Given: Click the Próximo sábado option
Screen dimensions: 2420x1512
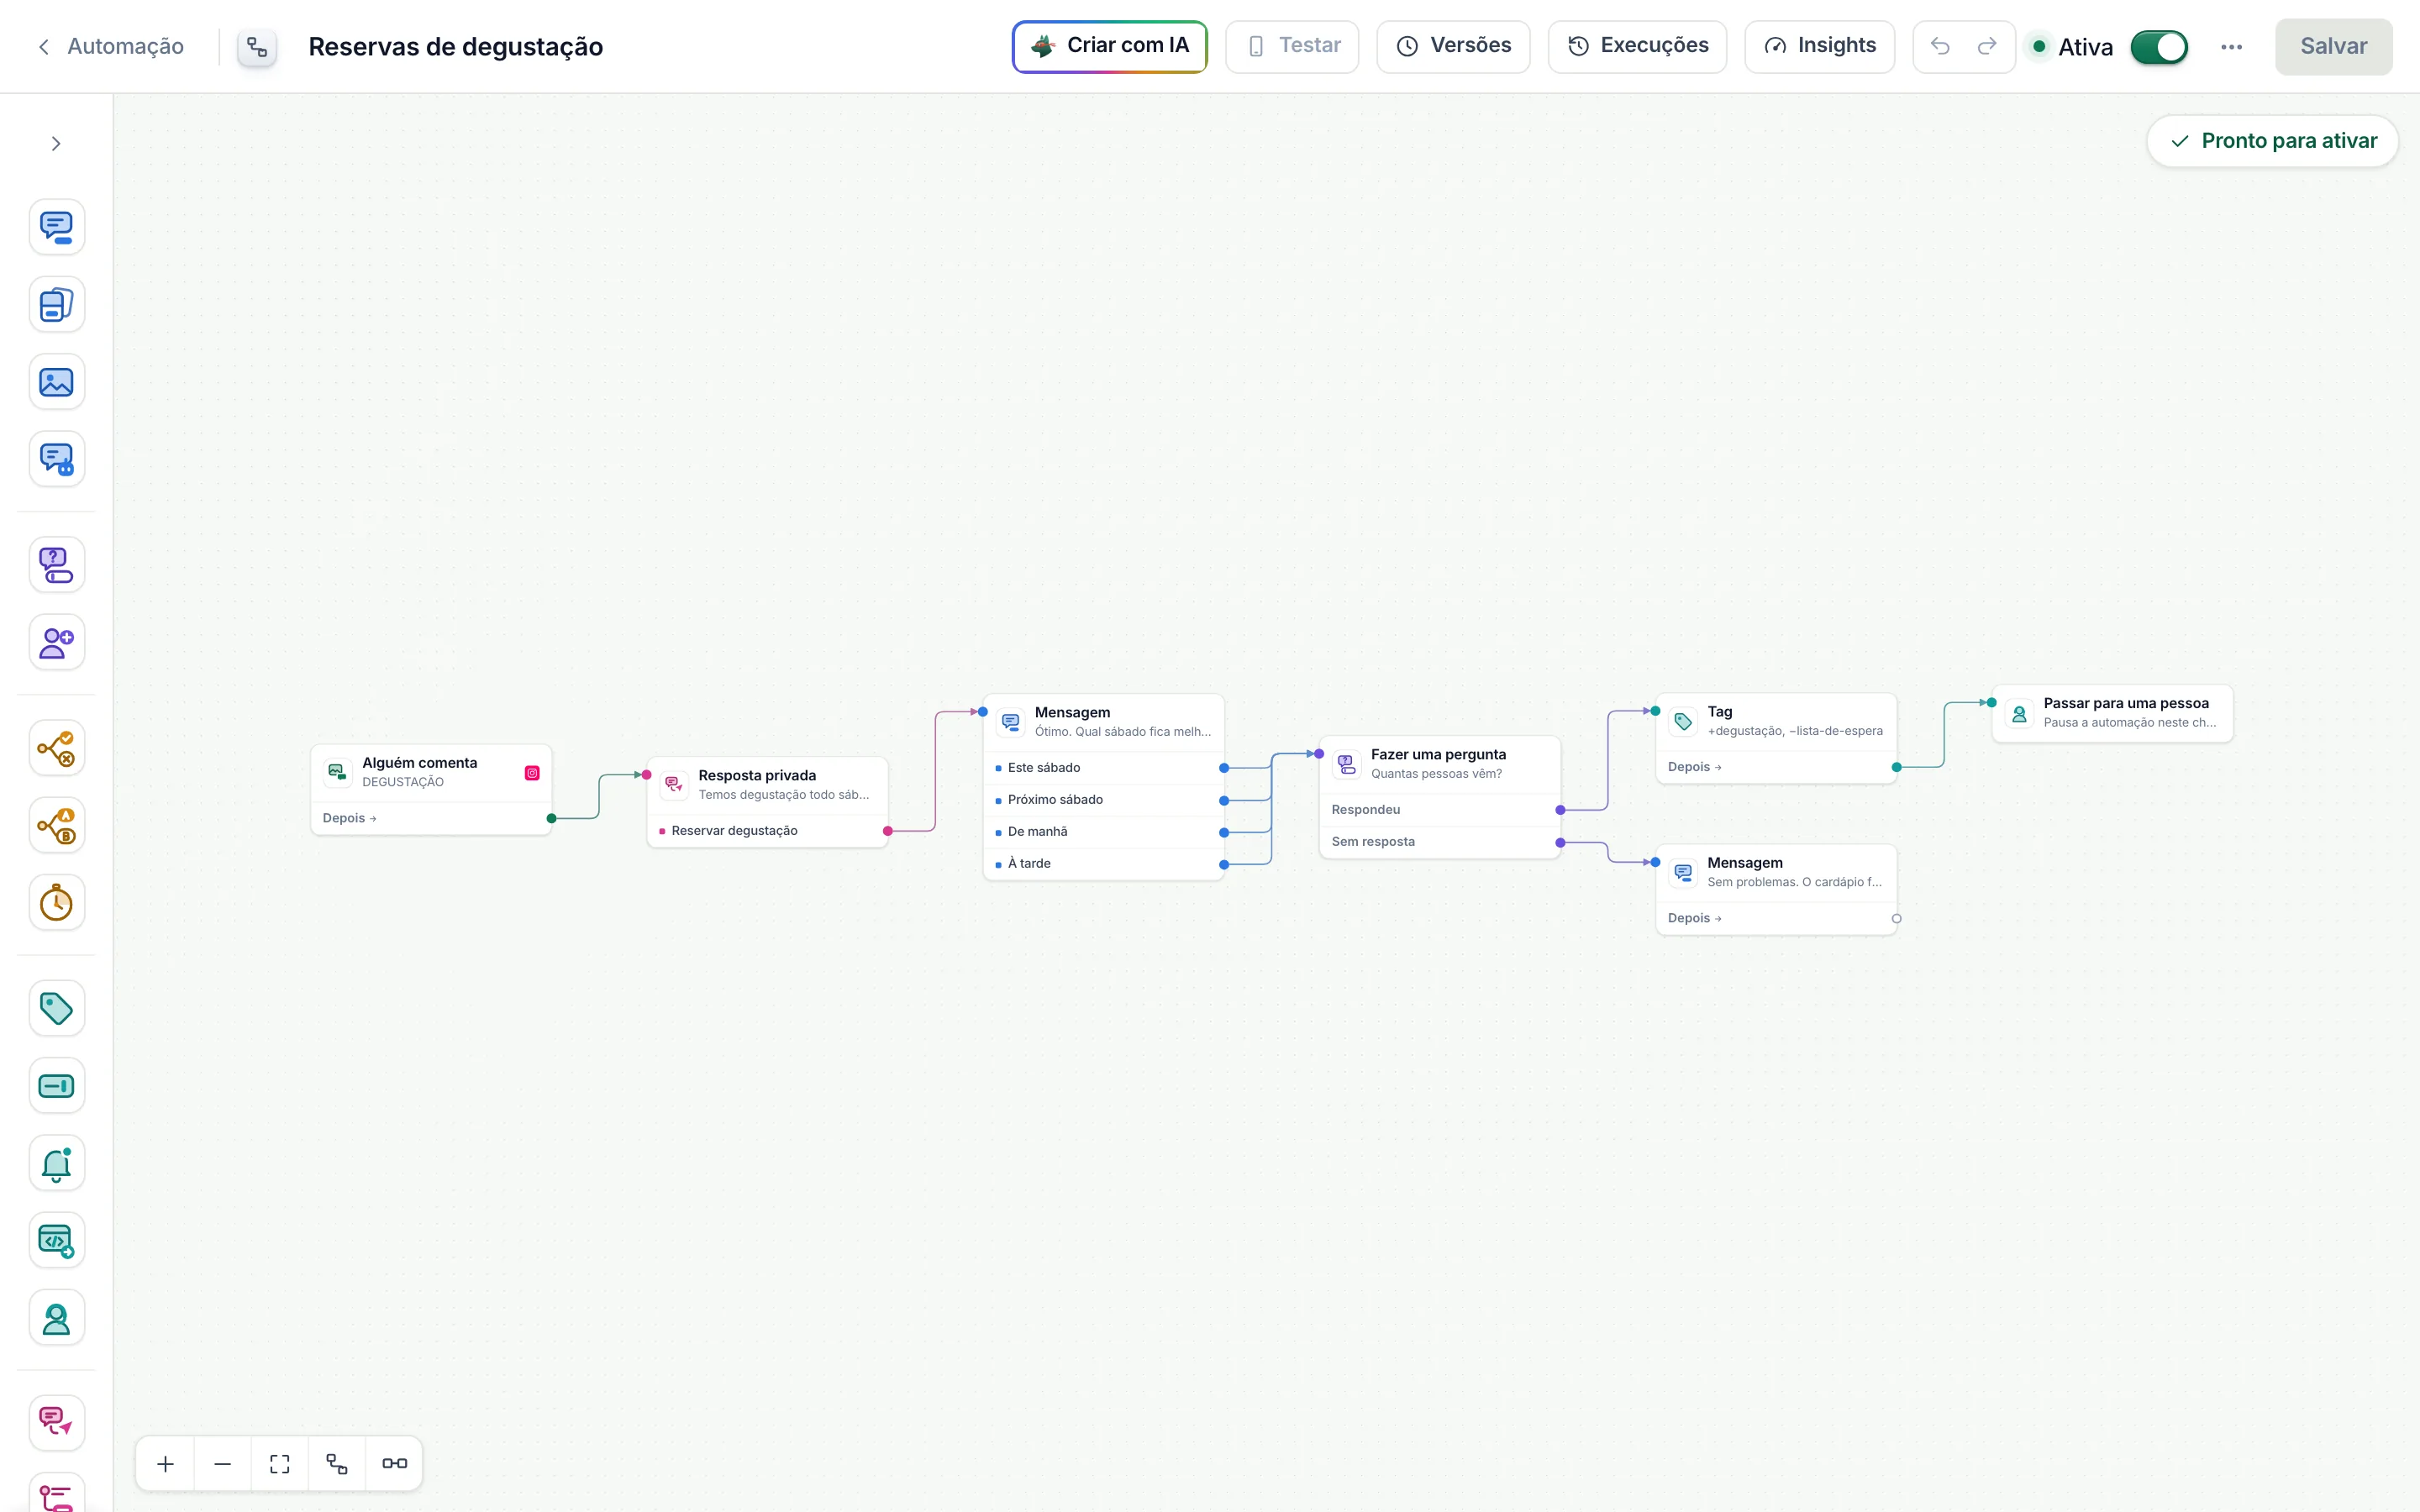Looking at the screenshot, I should (1103, 800).
